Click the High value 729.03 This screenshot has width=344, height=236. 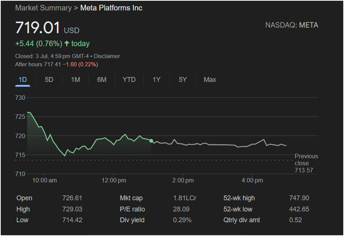(x=72, y=209)
